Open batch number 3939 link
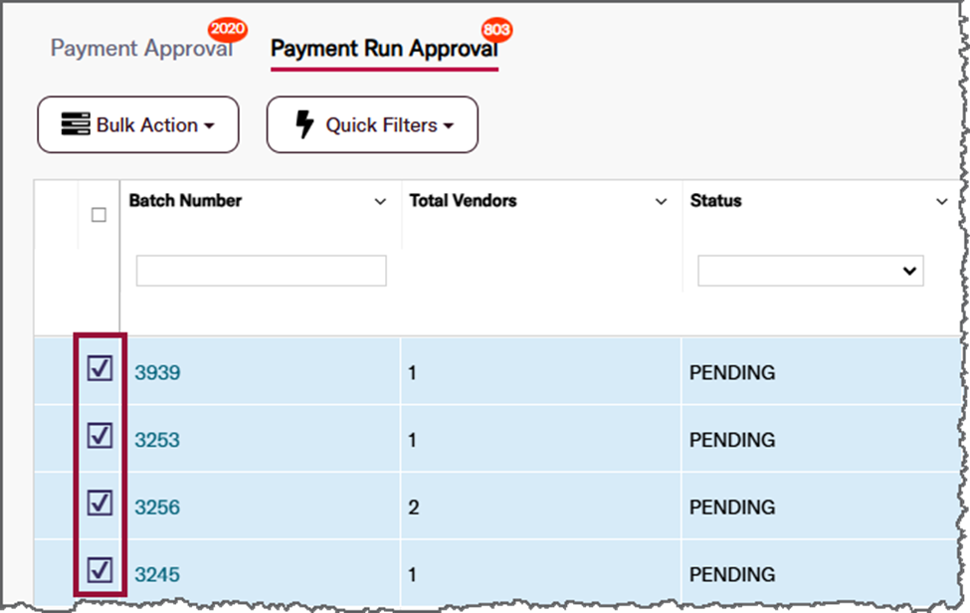This screenshot has height=613, width=970. click(x=157, y=373)
